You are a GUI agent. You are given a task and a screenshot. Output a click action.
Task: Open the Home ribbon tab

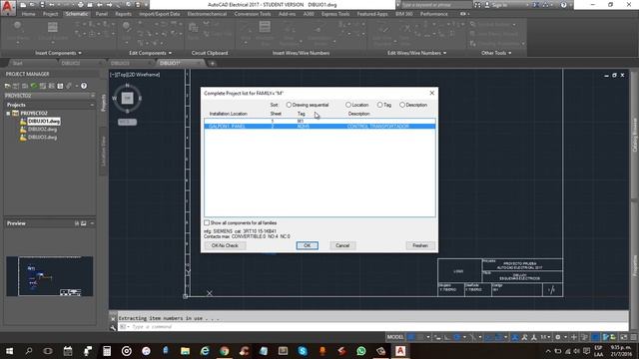tap(29, 14)
